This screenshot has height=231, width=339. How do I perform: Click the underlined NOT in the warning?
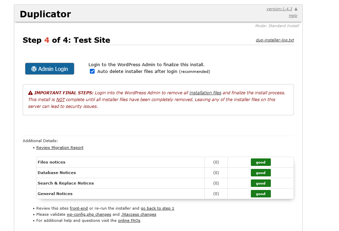pyautogui.click(x=61, y=100)
